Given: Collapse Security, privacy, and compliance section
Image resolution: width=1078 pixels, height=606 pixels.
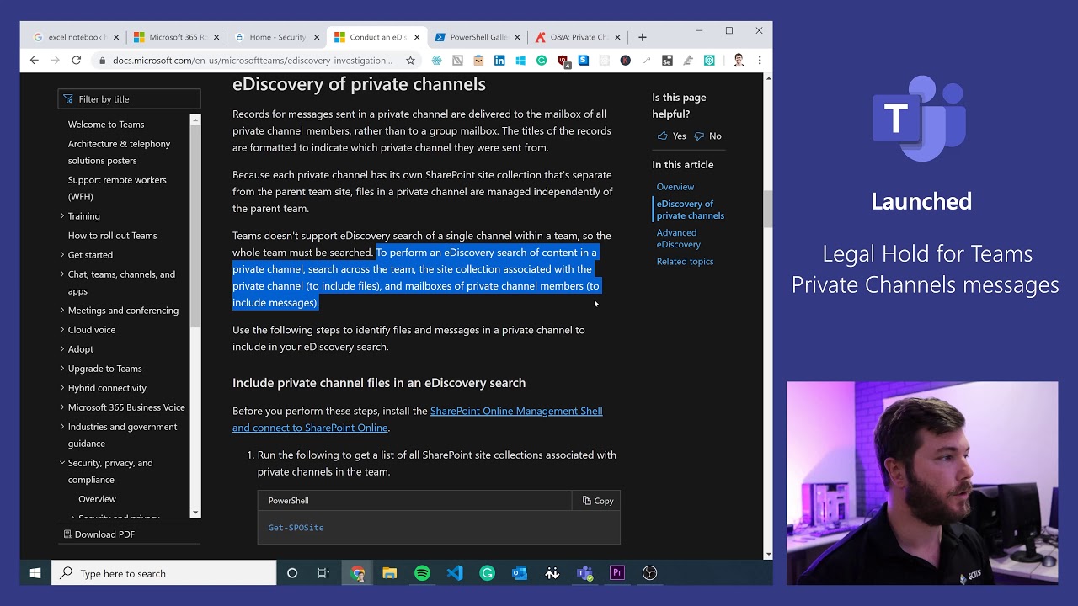Looking at the screenshot, I should pyautogui.click(x=62, y=463).
